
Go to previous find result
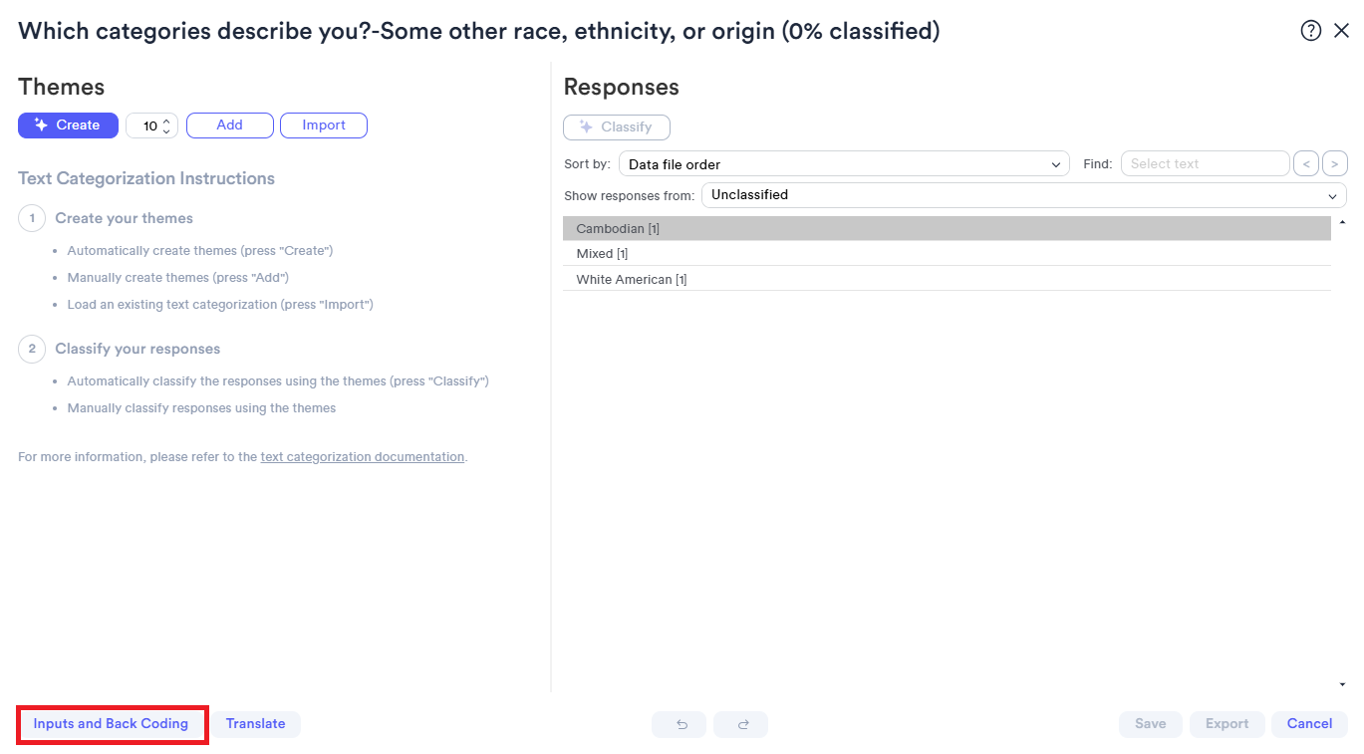pyautogui.click(x=1305, y=163)
